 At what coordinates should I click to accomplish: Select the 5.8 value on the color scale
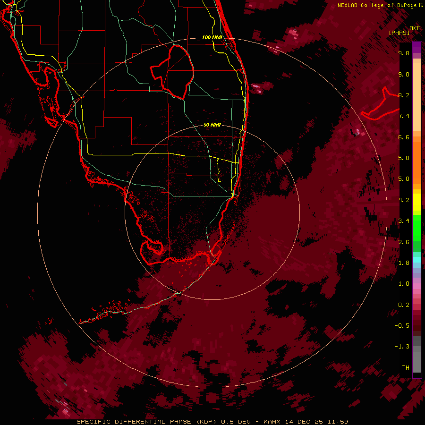pyautogui.click(x=404, y=158)
